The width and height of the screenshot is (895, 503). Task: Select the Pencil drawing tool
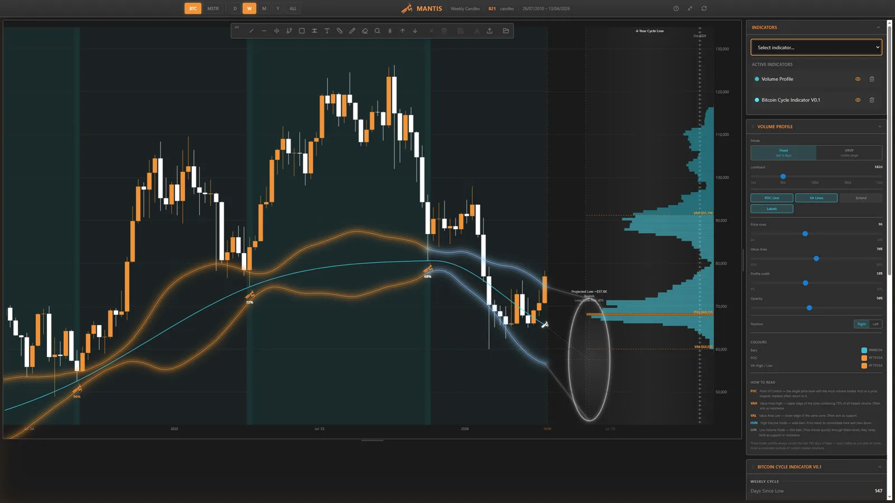pyautogui.click(x=352, y=31)
